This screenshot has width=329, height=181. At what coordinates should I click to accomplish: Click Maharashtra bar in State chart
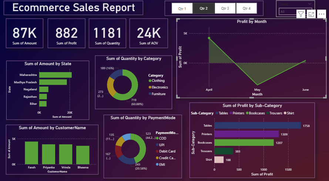pyautogui.click(x=56, y=75)
